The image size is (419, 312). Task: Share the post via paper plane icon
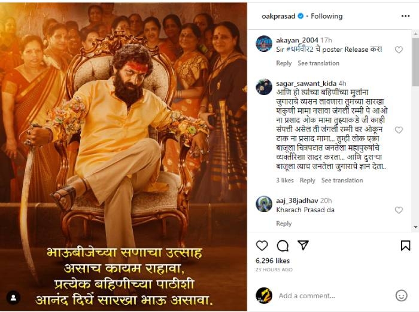click(x=303, y=245)
